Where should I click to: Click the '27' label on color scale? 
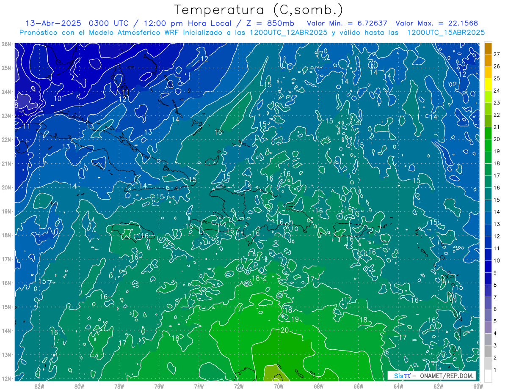[x=497, y=54]
